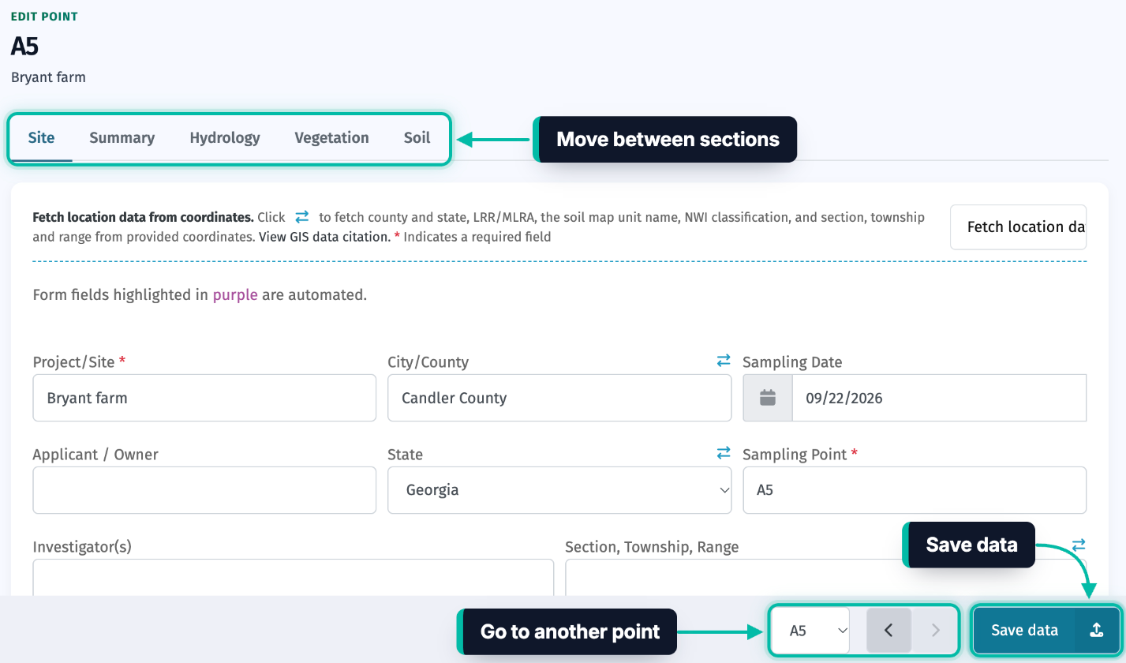Go to the next point arrow
The width and height of the screenshot is (1126, 663).
935,631
